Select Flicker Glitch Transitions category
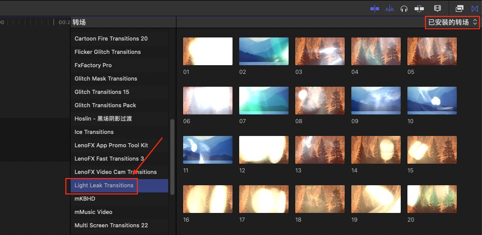Screen dimensions: 482x235 pos(119,52)
